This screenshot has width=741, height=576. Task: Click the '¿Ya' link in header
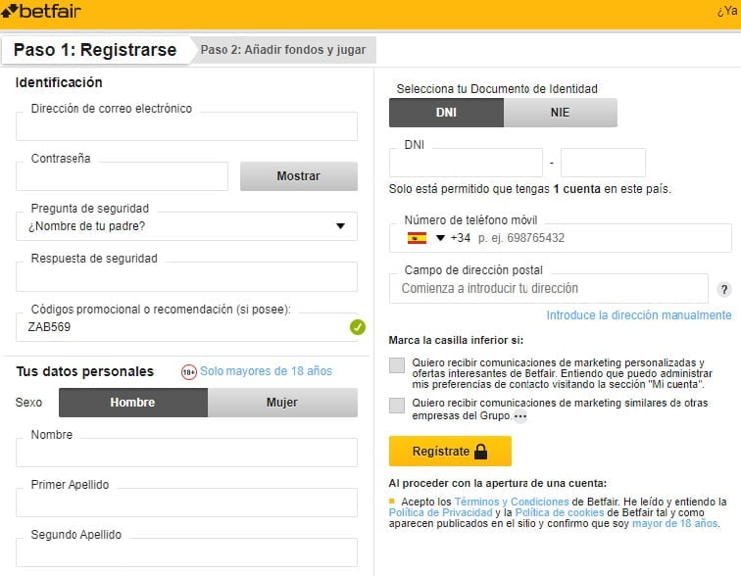click(727, 11)
